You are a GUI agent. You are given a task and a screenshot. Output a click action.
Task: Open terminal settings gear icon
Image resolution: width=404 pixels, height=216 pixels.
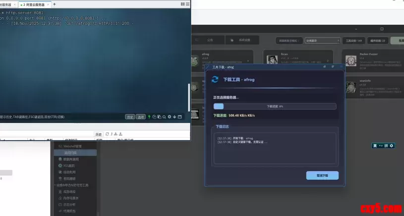(170, 117)
